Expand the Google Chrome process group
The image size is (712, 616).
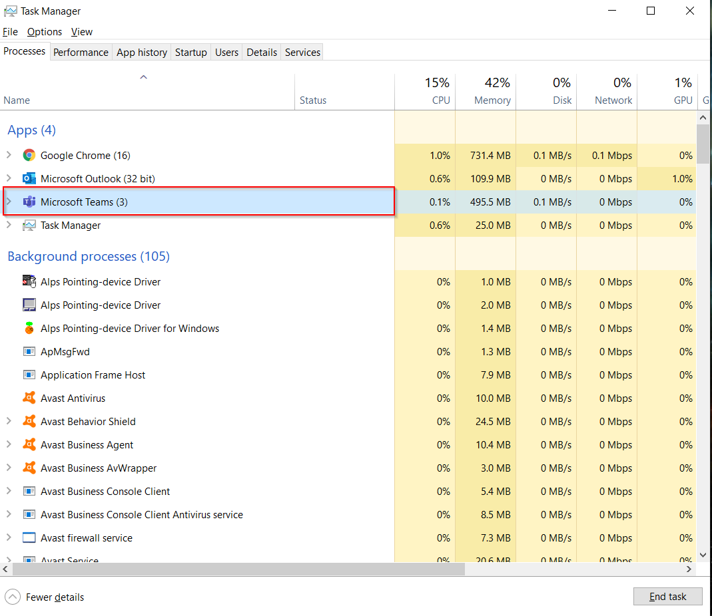tap(9, 155)
